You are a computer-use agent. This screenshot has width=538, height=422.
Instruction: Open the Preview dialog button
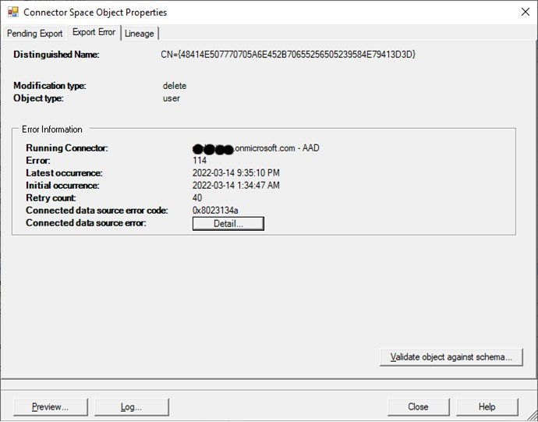click(x=51, y=407)
